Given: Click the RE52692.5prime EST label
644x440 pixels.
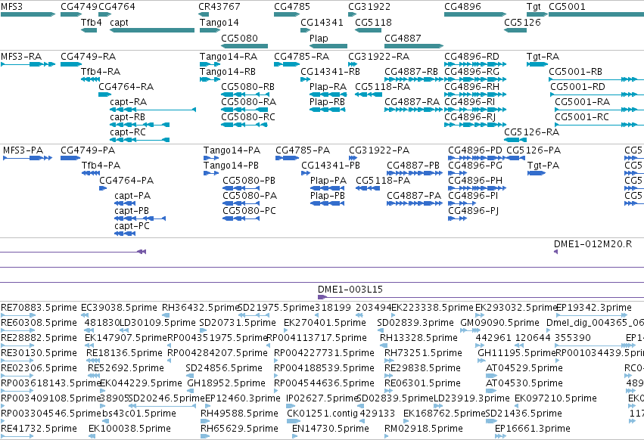Looking at the screenshot, I should (x=126, y=368).
